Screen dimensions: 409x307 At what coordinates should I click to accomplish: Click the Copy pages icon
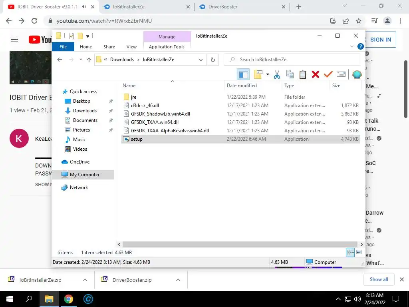(x=290, y=75)
